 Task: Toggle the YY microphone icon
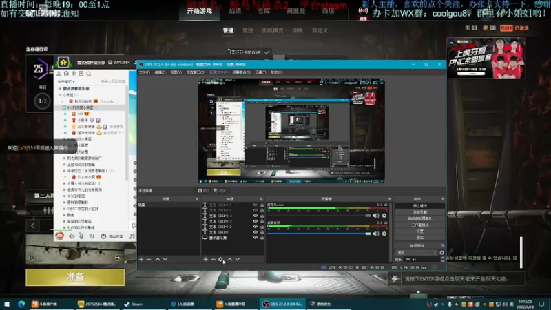tap(81, 236)
